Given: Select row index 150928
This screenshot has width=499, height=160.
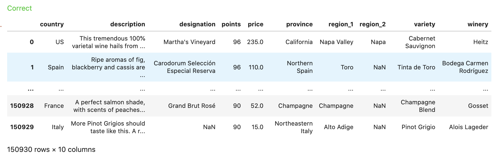Looking at the screenshot, I should (x=22, y=106).
